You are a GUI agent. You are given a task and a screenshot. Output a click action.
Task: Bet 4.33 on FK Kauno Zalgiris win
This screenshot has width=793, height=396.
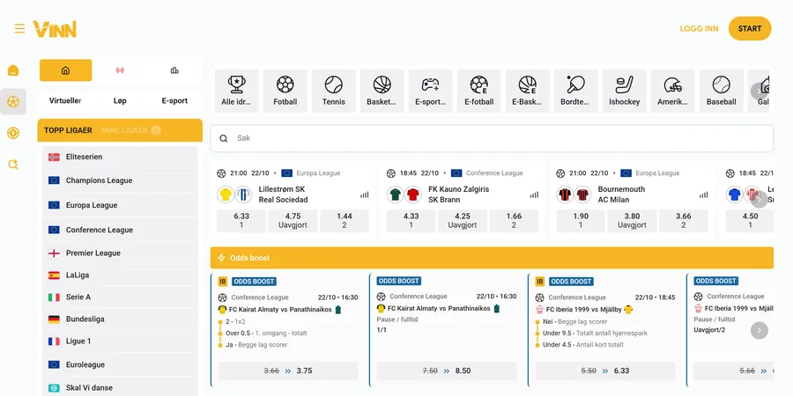(x=411, y=221)
